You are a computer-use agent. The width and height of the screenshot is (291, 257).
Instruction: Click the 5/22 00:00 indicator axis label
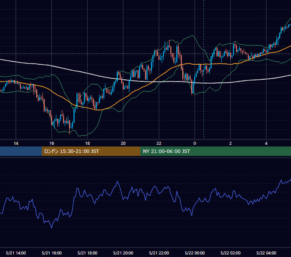(195, 253)
